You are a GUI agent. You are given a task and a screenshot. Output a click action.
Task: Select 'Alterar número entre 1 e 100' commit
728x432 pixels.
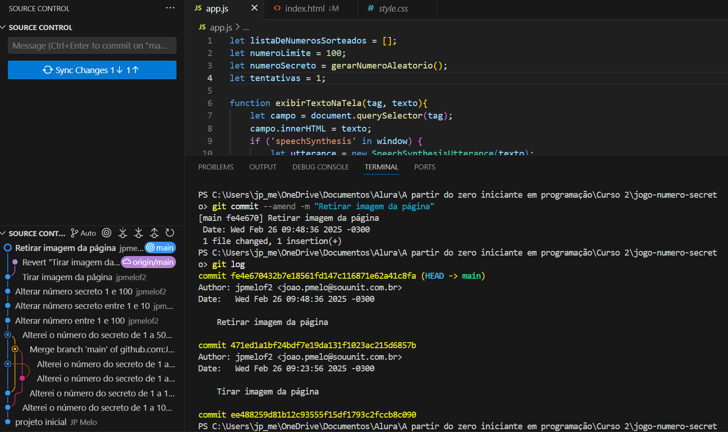92,320
